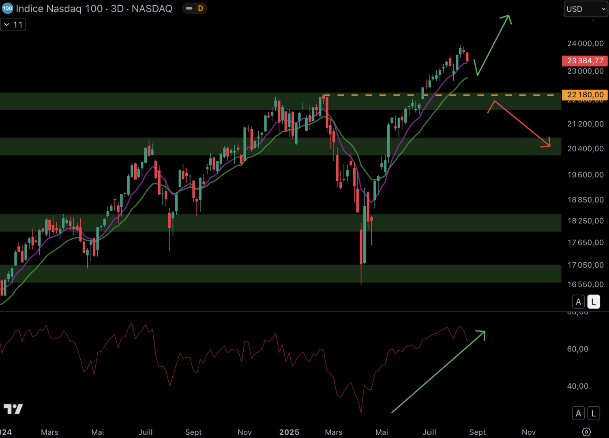Click the current price label 23 384,77
Screen dimensions: 609x438
[585, 61]
